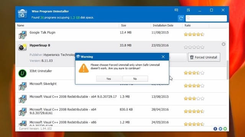Image resolution: width=245 pixels, height=137 pixels.
Task: Click Yes in the Warning dialog
Action: 109,79
